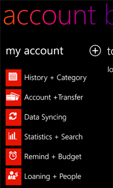Tap the circled plus add button
Viewport: 113px width, 188px height.
click(95, 50)
